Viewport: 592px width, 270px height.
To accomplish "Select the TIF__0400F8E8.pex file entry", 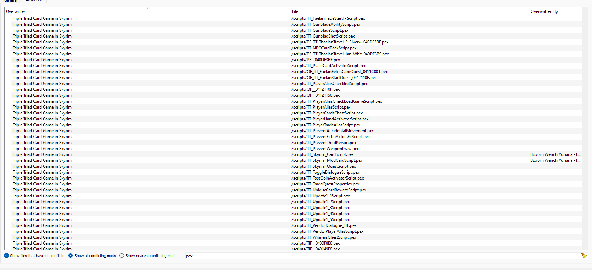I will click(316, 243).
